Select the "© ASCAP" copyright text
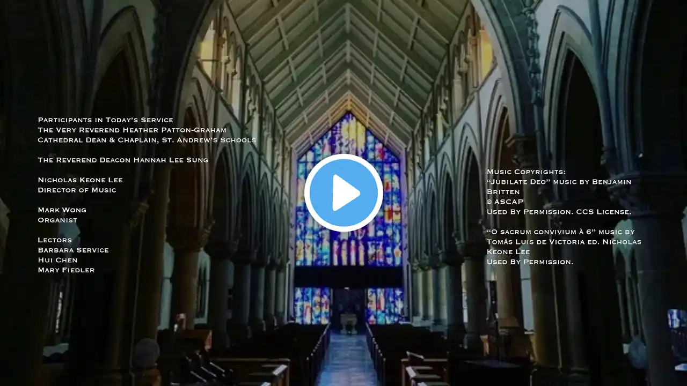Screen dimensions: 687x386 click(505, 202)
